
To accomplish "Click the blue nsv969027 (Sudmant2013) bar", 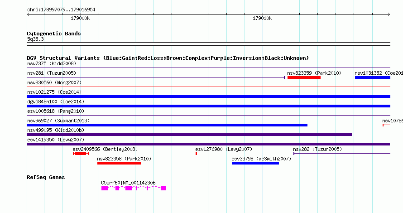I will 167,125.
